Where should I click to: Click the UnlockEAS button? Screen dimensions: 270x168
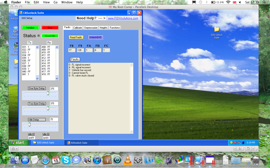pyautogui.click(x=95, y=37)
